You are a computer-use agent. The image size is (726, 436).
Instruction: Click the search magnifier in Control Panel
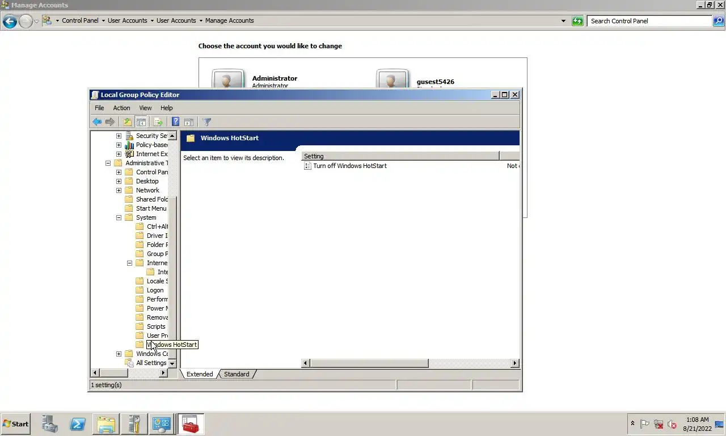coord(719,21)
